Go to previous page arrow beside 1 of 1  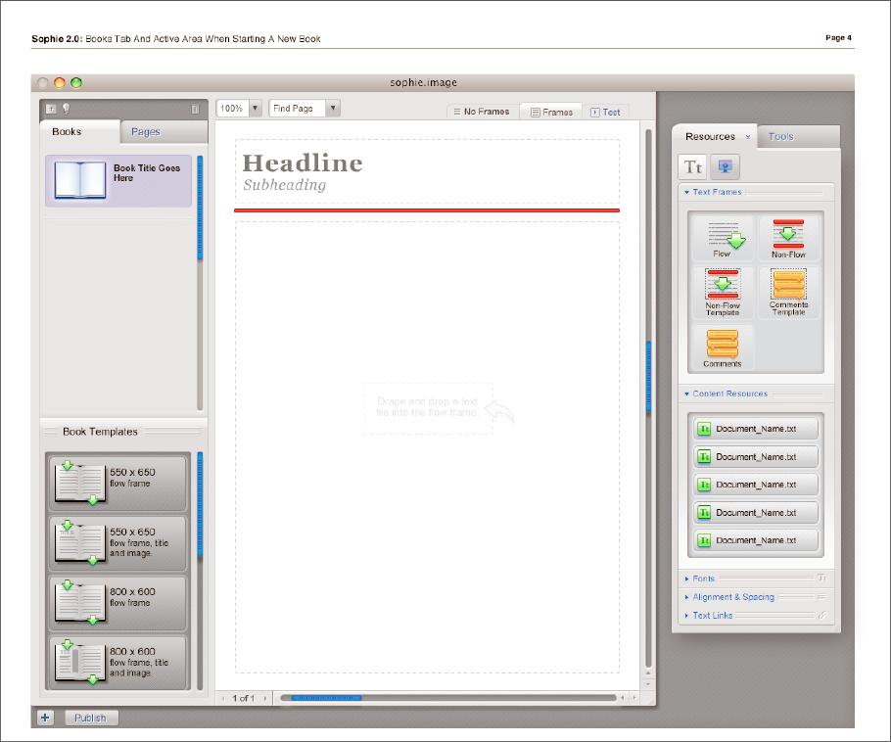pyautogui.click(x=223, y=698)
